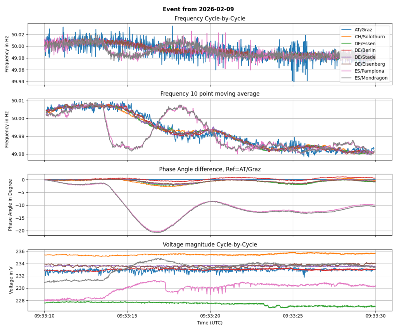Click the 'Frequency Cycle-by-Cycle' subplot title
The image size is (397, 330).
coord(210,19)
